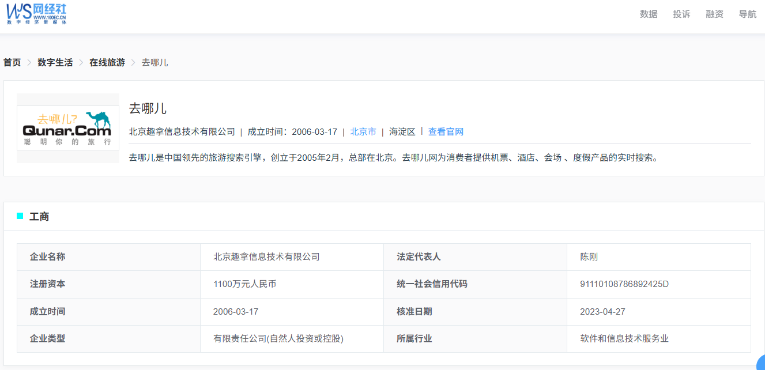Click the 2023-04-27 approval date cell

(x=659, y=312)
